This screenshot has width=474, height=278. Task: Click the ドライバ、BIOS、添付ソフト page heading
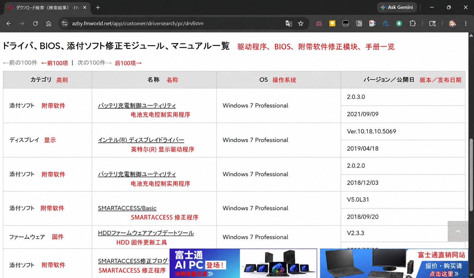(116, 46)
